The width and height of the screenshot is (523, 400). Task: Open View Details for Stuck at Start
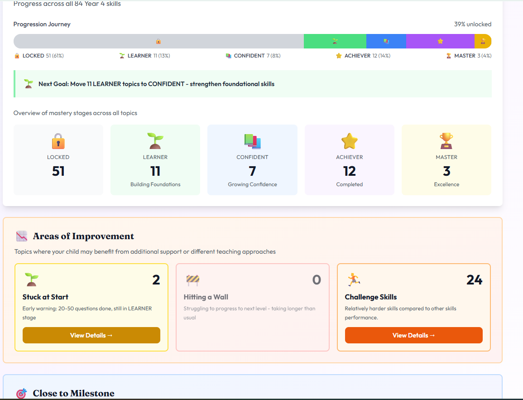click(x=91, y=335)
